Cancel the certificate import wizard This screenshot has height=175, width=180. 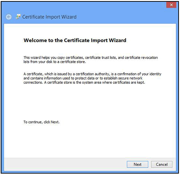pyautogui.click(x=162, y=164)
